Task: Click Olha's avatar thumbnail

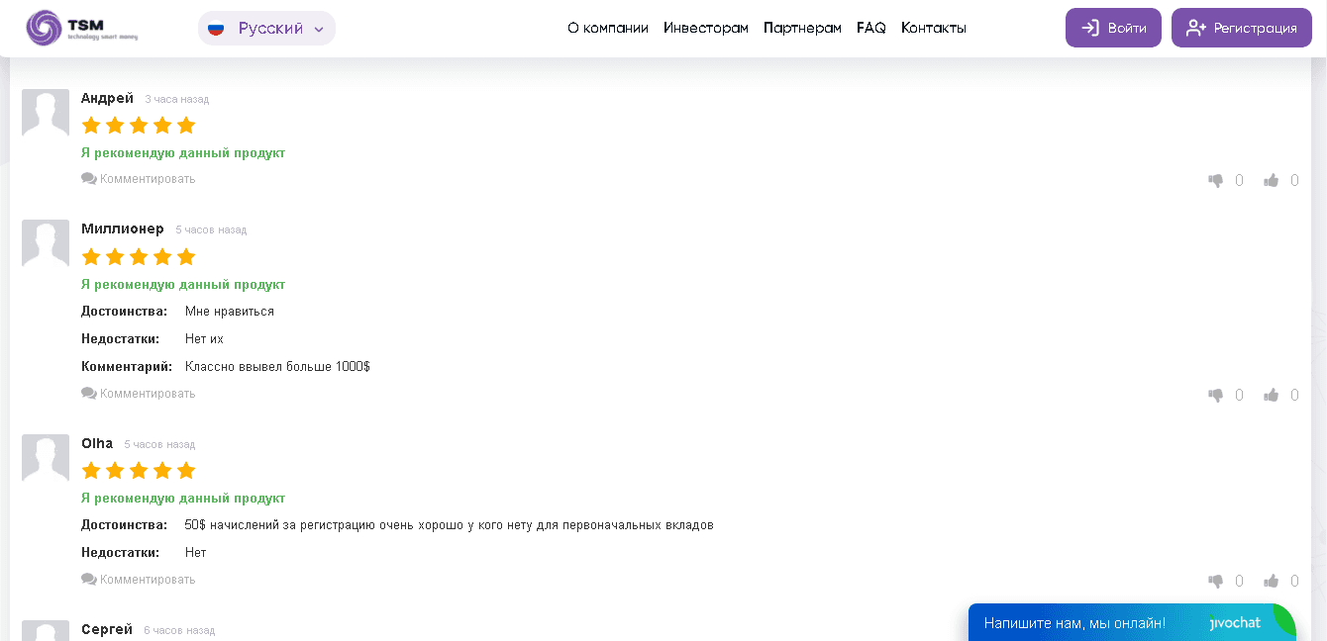Action: coord(46,458)
